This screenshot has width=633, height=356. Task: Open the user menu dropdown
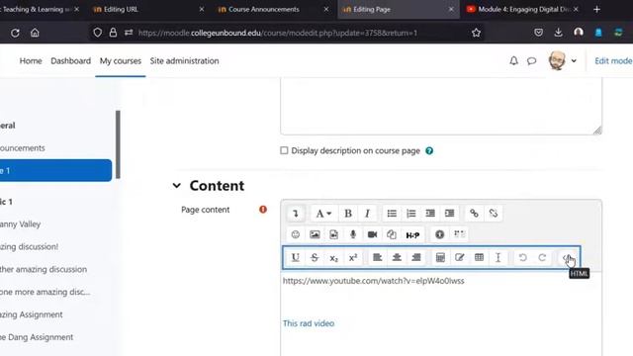click(563, 61)
